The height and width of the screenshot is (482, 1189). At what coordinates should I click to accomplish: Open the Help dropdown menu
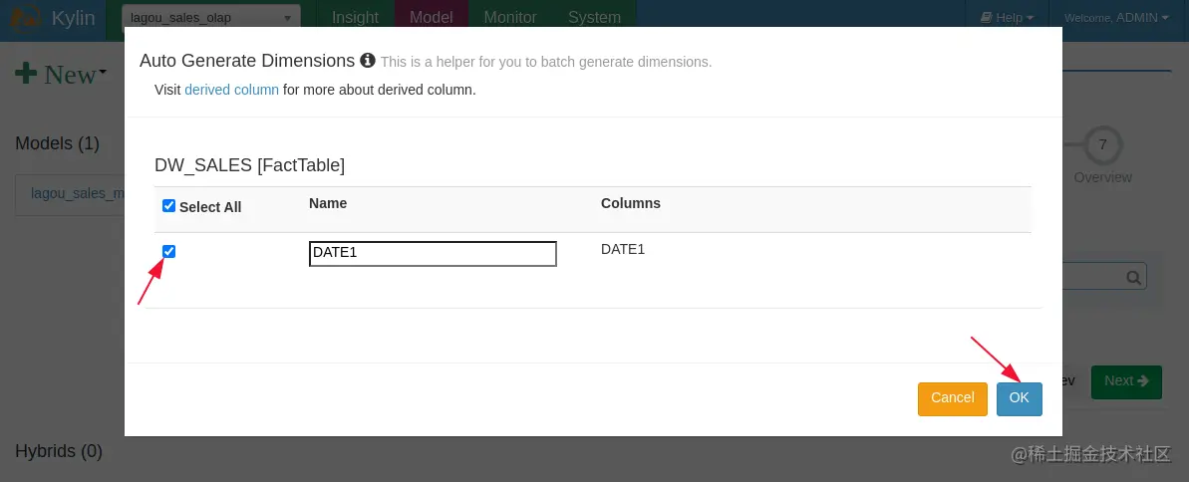[1007, 18]
